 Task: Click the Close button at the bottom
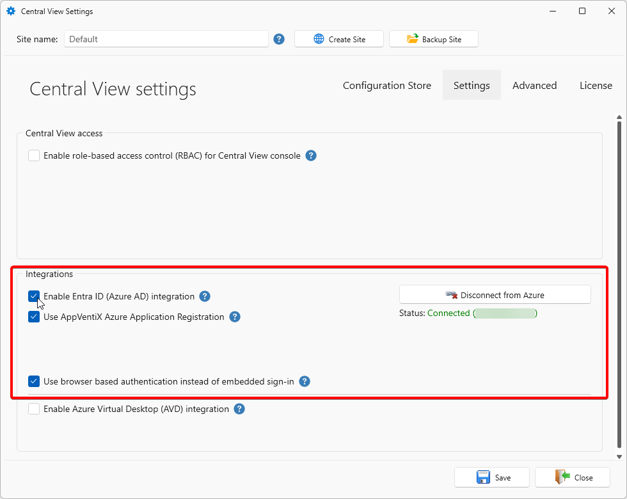click(x=573, y=477)
